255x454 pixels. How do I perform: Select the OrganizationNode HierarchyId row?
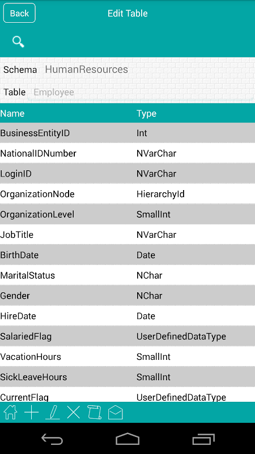[x=127, y=194]
